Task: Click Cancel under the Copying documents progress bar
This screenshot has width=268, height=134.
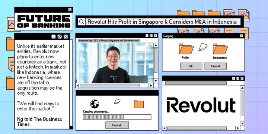Action: [x=117, y=125]
